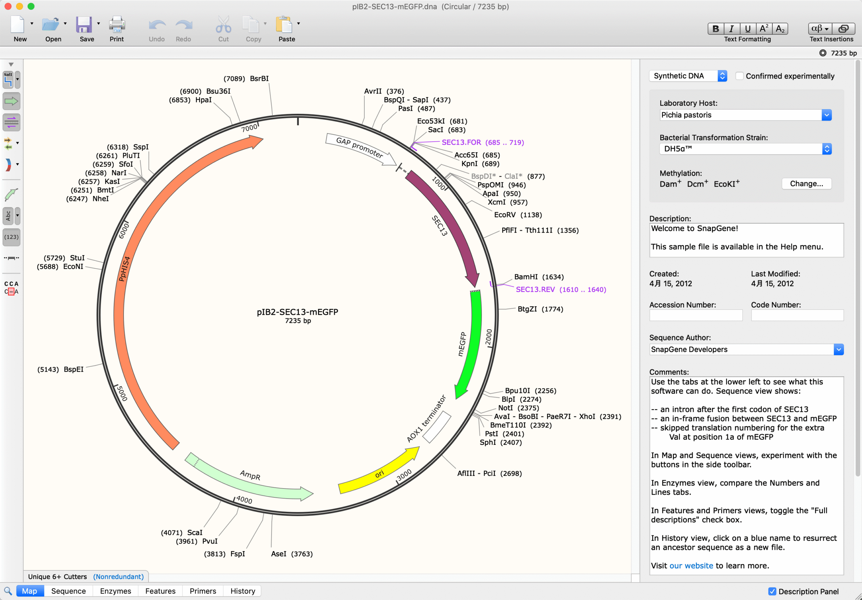The image size is (862, 600).
Task: Apply subscript formatting
Action: click(x=780, y=29)
